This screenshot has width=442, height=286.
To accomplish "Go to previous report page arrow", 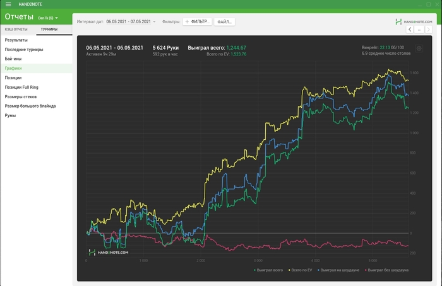I will (x=410, y=29).
